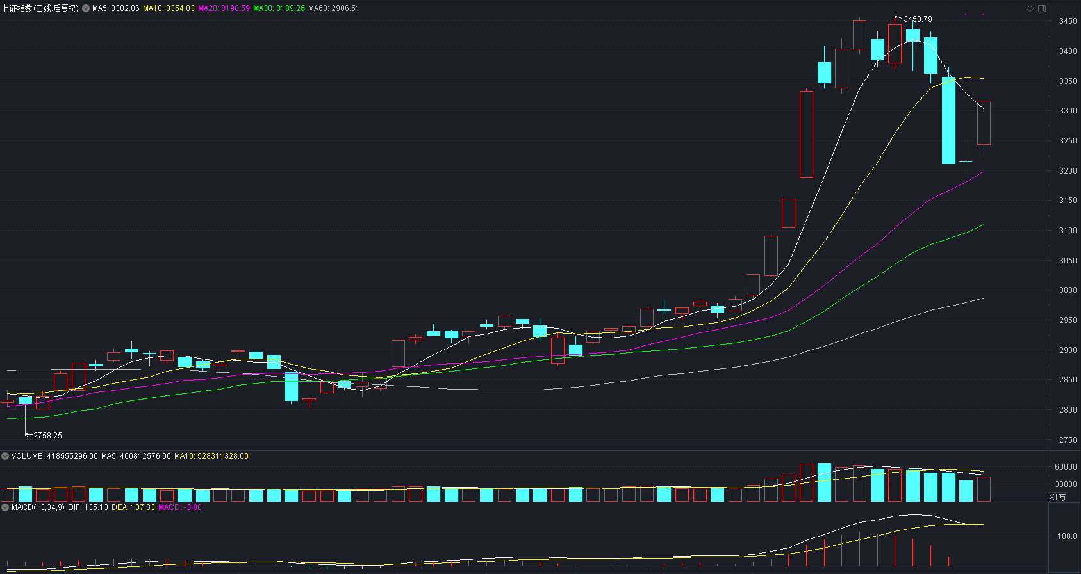
Task: Expand the VOLUME indicator dropdown arrow
Action: click(x=5, y=456)
